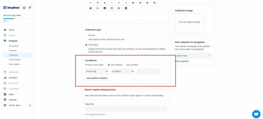Follow the Edit navigation link

pos(182,61)
